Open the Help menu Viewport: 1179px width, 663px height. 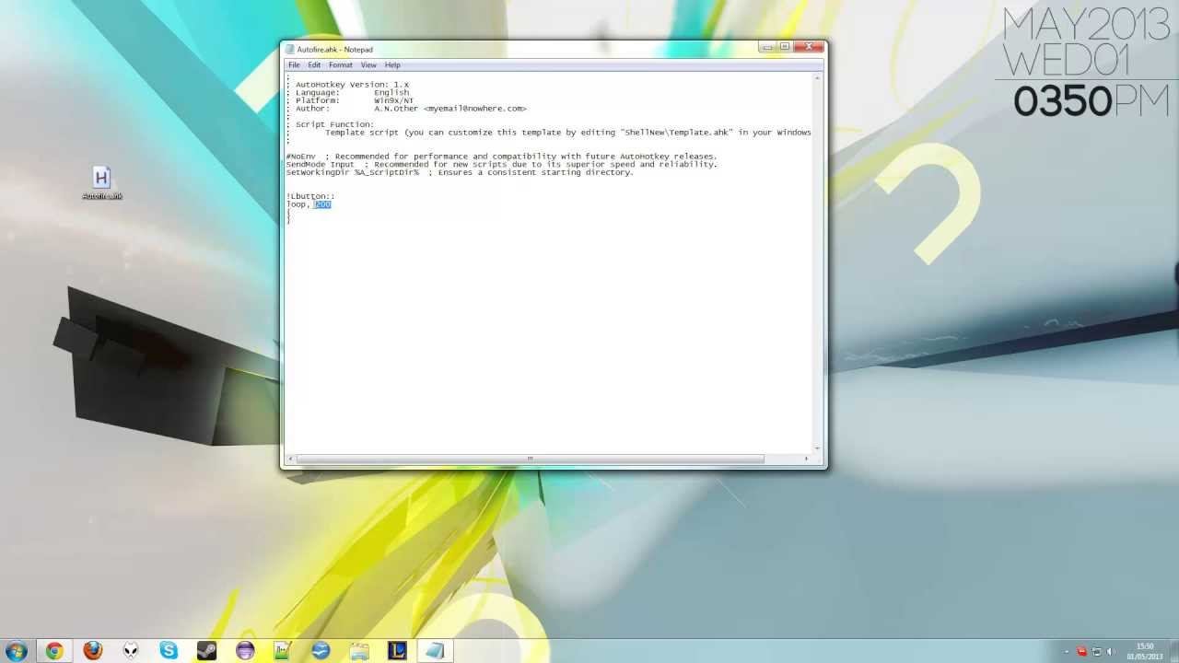click(392, 64)
